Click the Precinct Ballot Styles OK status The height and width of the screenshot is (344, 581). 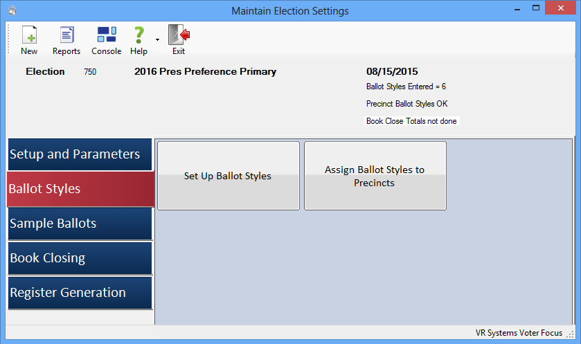407,104
